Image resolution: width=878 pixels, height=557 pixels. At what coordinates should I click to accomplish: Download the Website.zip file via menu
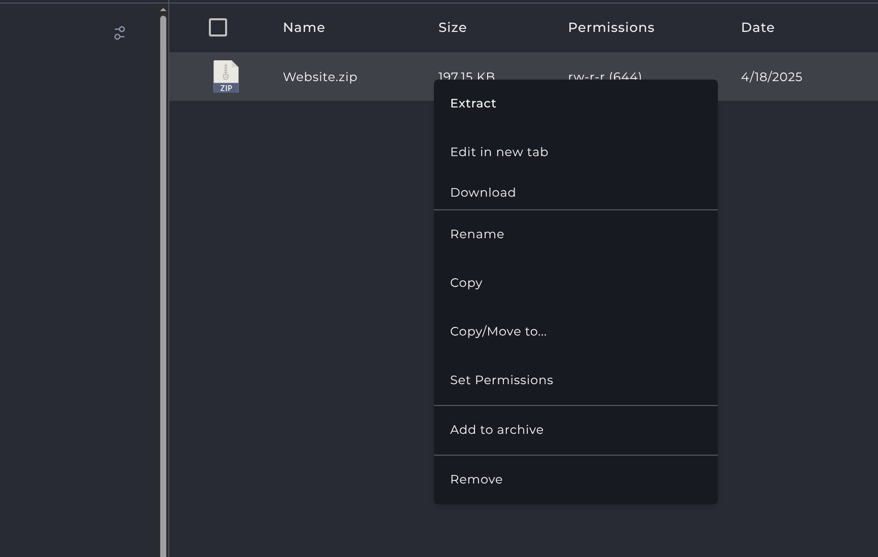coord(483,193)
